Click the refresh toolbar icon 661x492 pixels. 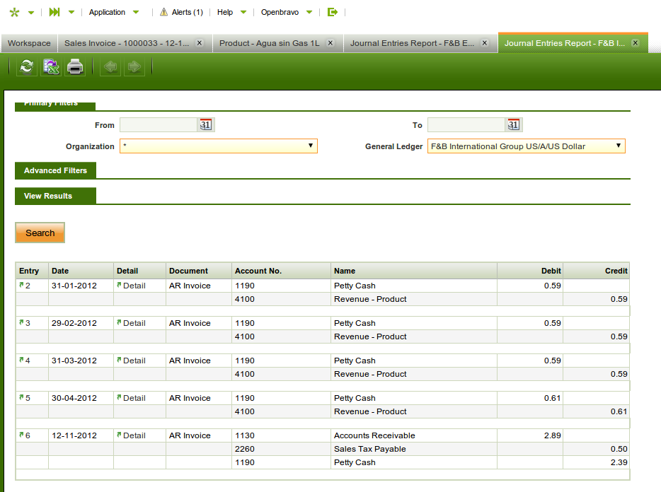(x=27, y=67)
